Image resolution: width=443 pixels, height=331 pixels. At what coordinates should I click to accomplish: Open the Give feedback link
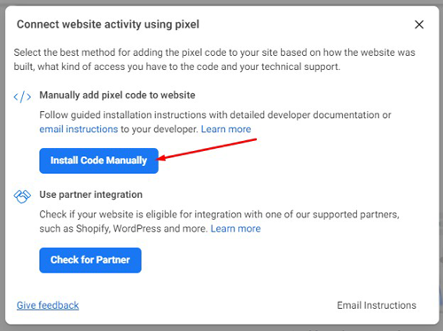pyautogui.click(x=48, y=305)
